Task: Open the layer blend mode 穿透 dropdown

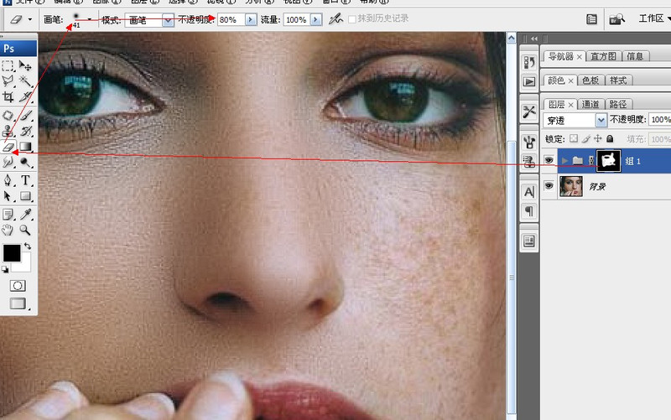Action: (x=601, y=120)
